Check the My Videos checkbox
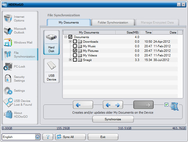 coord(75,55)
